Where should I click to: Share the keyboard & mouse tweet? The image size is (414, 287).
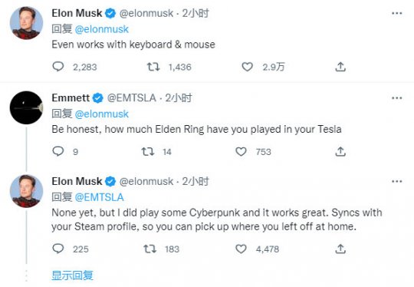pyautogui.click(x=340, y=67)
